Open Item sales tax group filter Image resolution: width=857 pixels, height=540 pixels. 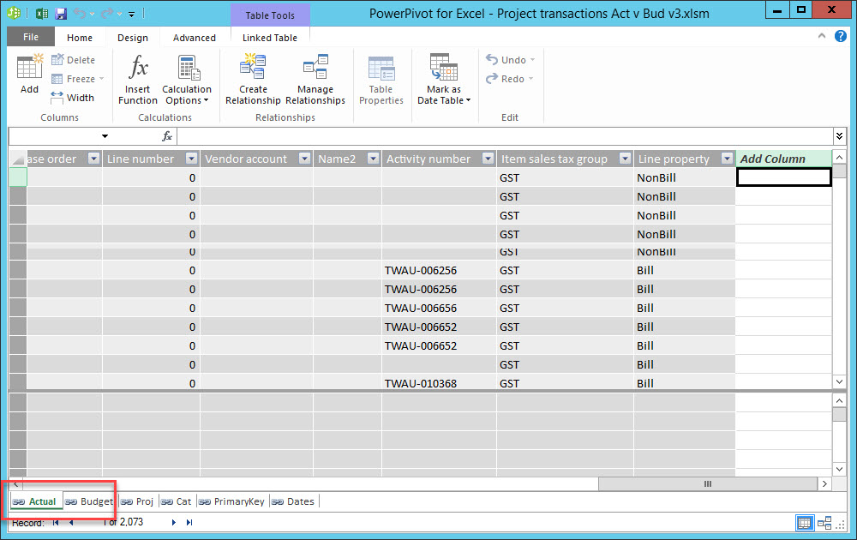coord(626,159)
